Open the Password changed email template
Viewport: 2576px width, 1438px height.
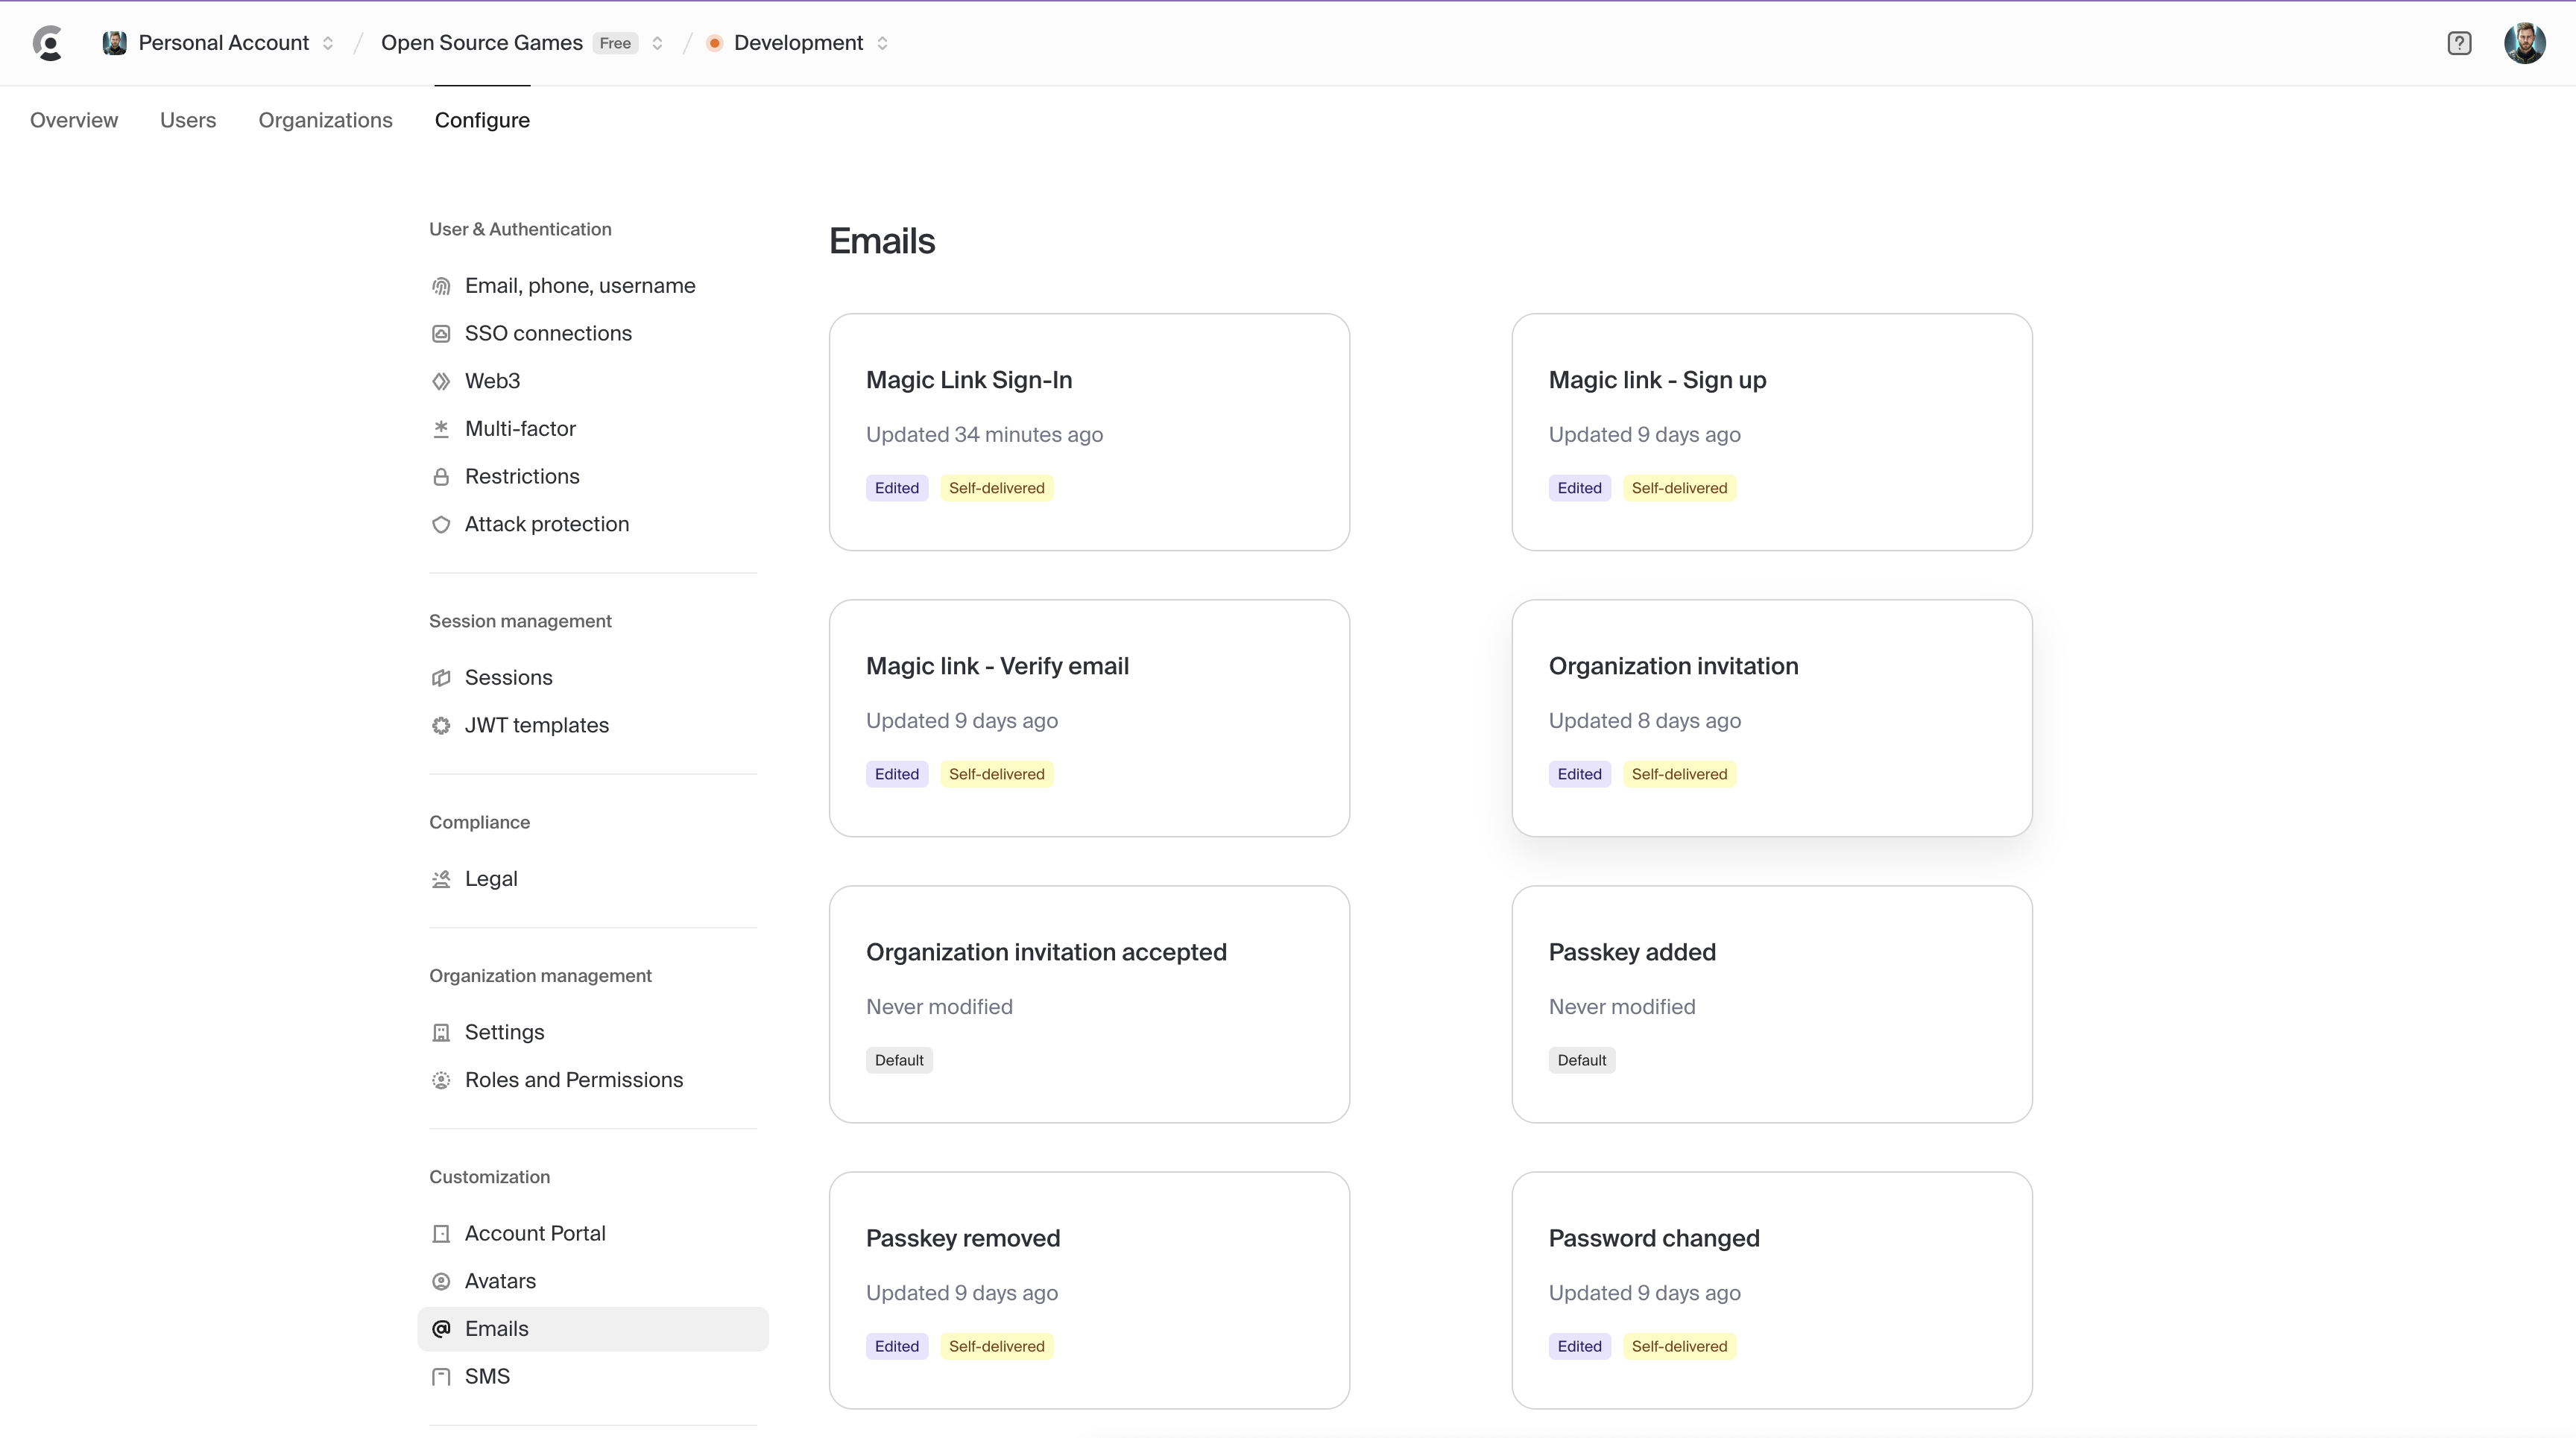pos(1771,1289)
